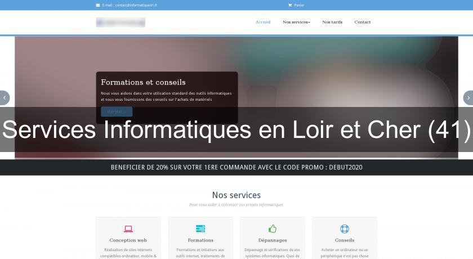Open the Dépannages card title
This screenshot has height=259, width=473.
(x=273, y=240)
